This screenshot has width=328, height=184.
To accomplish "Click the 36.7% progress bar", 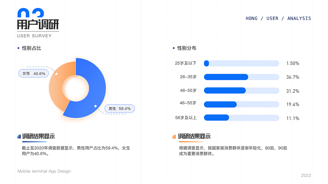I will click(226, 77).
